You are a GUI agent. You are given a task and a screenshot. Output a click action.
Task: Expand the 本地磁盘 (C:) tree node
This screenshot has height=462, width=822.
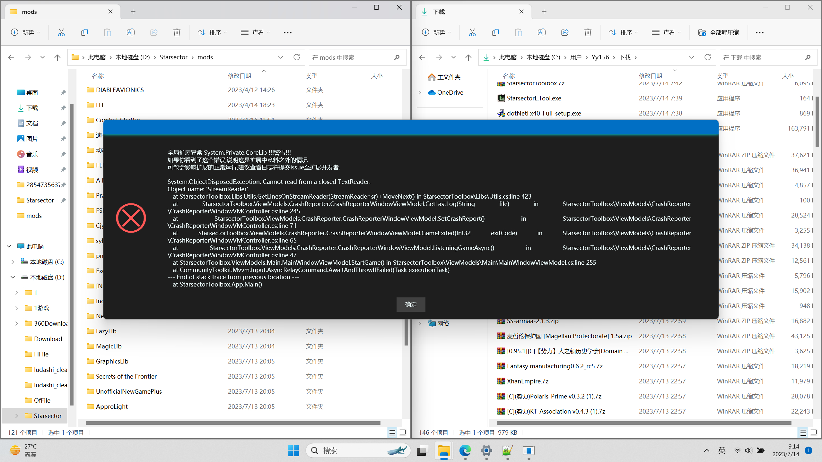[13, 262]
